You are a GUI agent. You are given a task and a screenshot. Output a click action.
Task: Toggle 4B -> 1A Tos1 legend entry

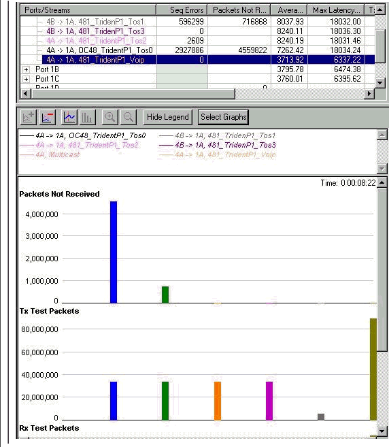(x=217, y=135)
